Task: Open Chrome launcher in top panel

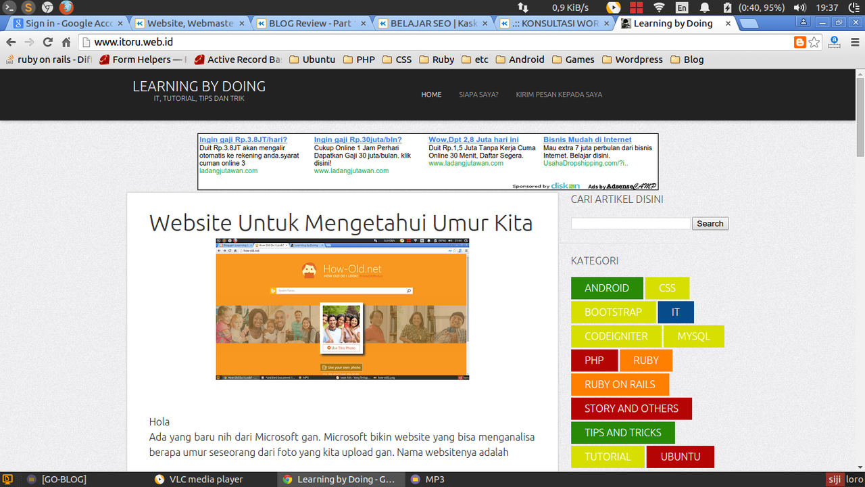Action: click(47, 7)
